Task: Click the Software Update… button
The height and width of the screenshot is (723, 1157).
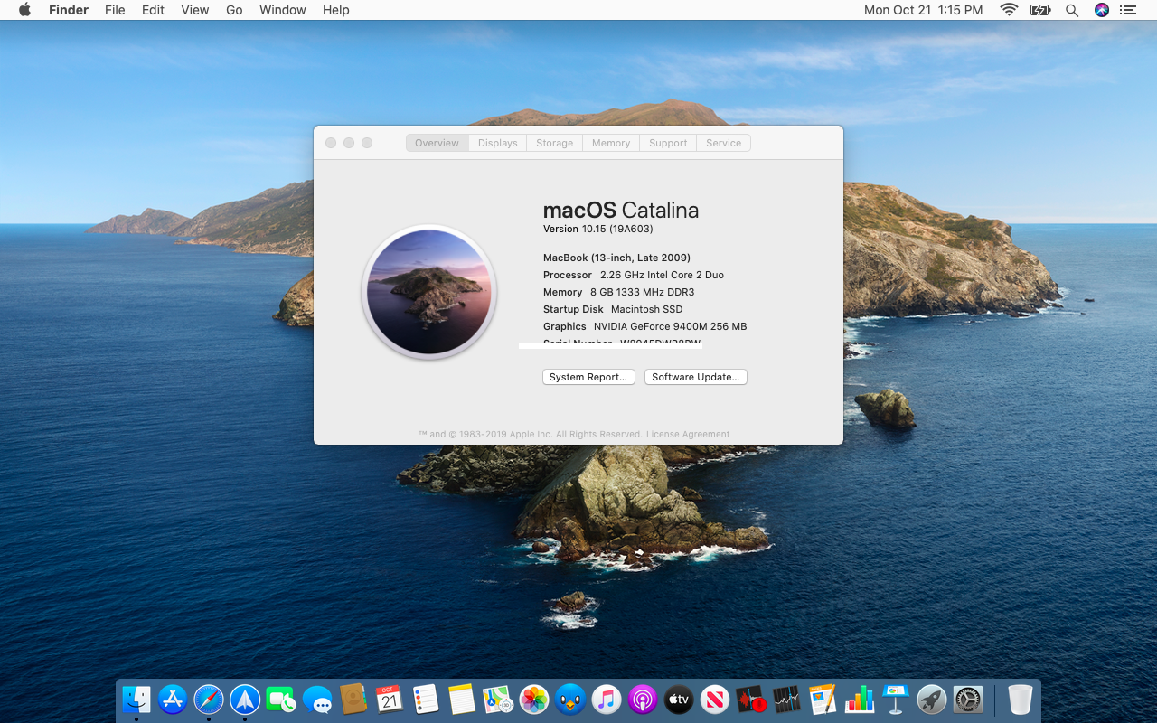Action: click(x=696, y=377)
